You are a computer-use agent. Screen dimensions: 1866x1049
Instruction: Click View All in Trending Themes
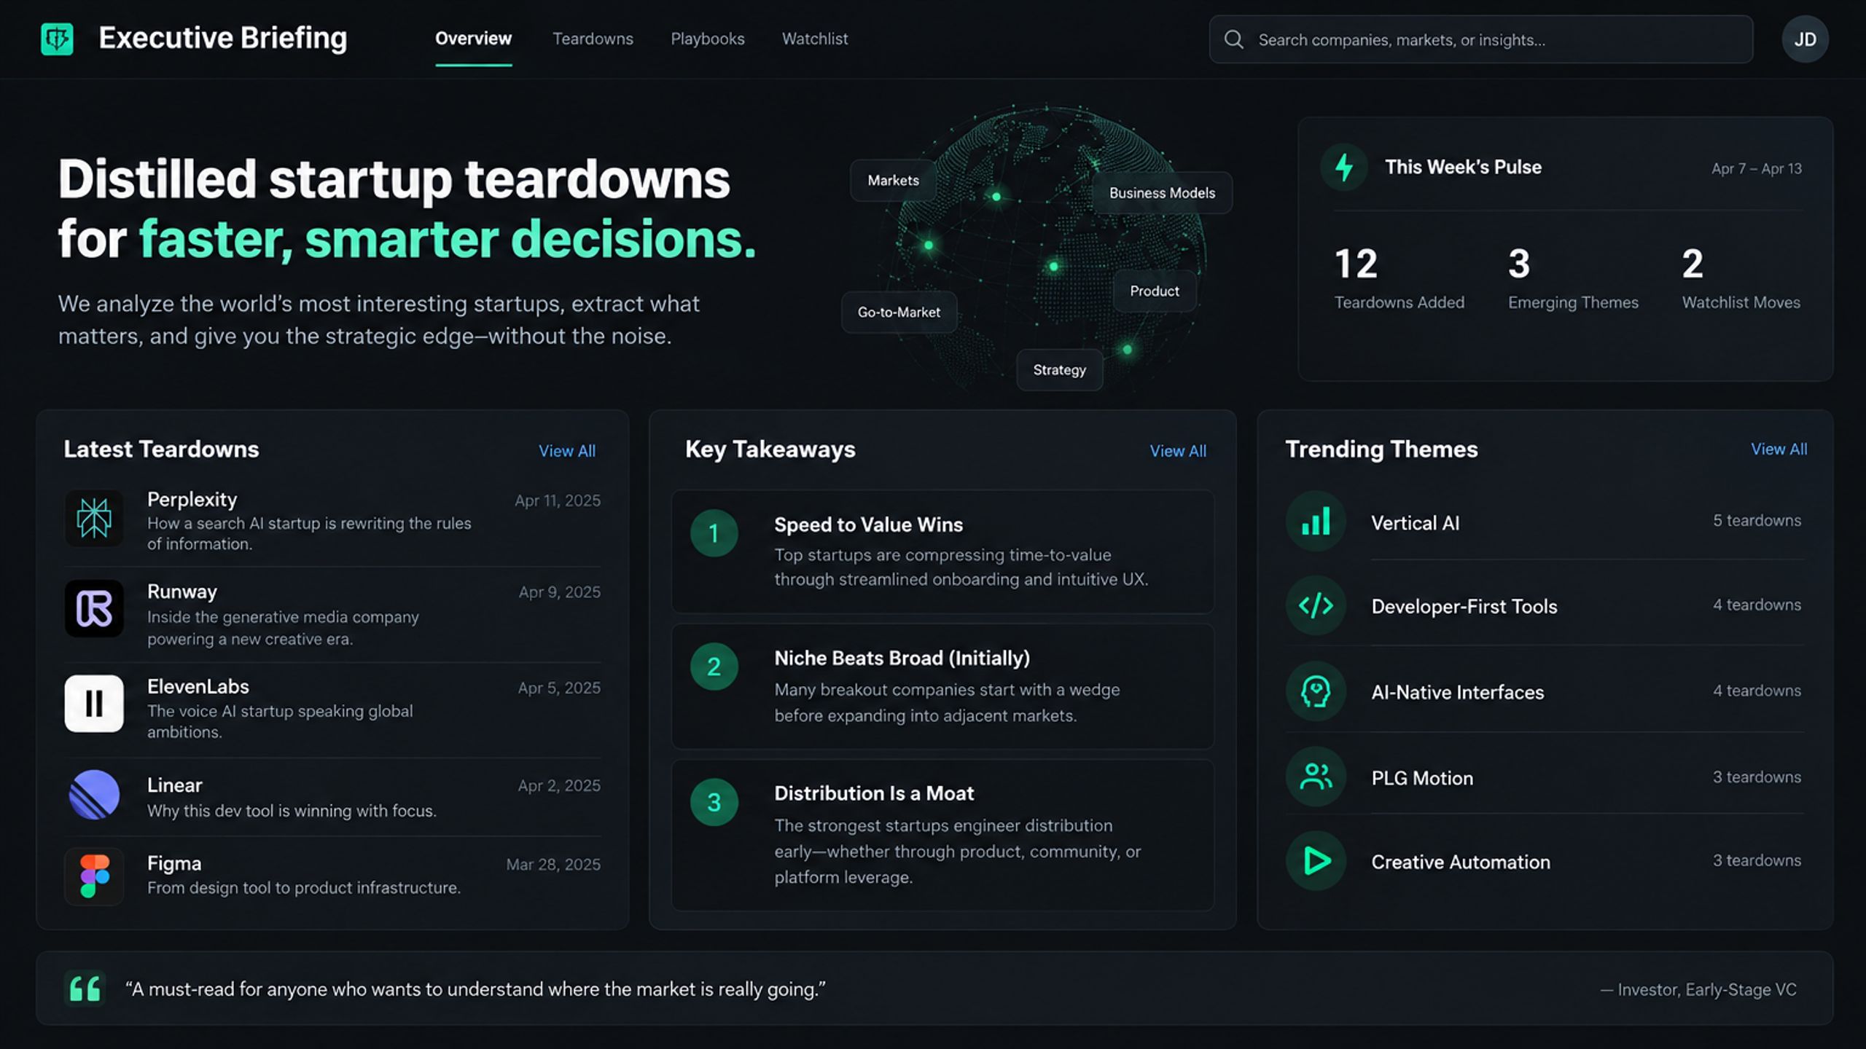tap(1779, 449)
